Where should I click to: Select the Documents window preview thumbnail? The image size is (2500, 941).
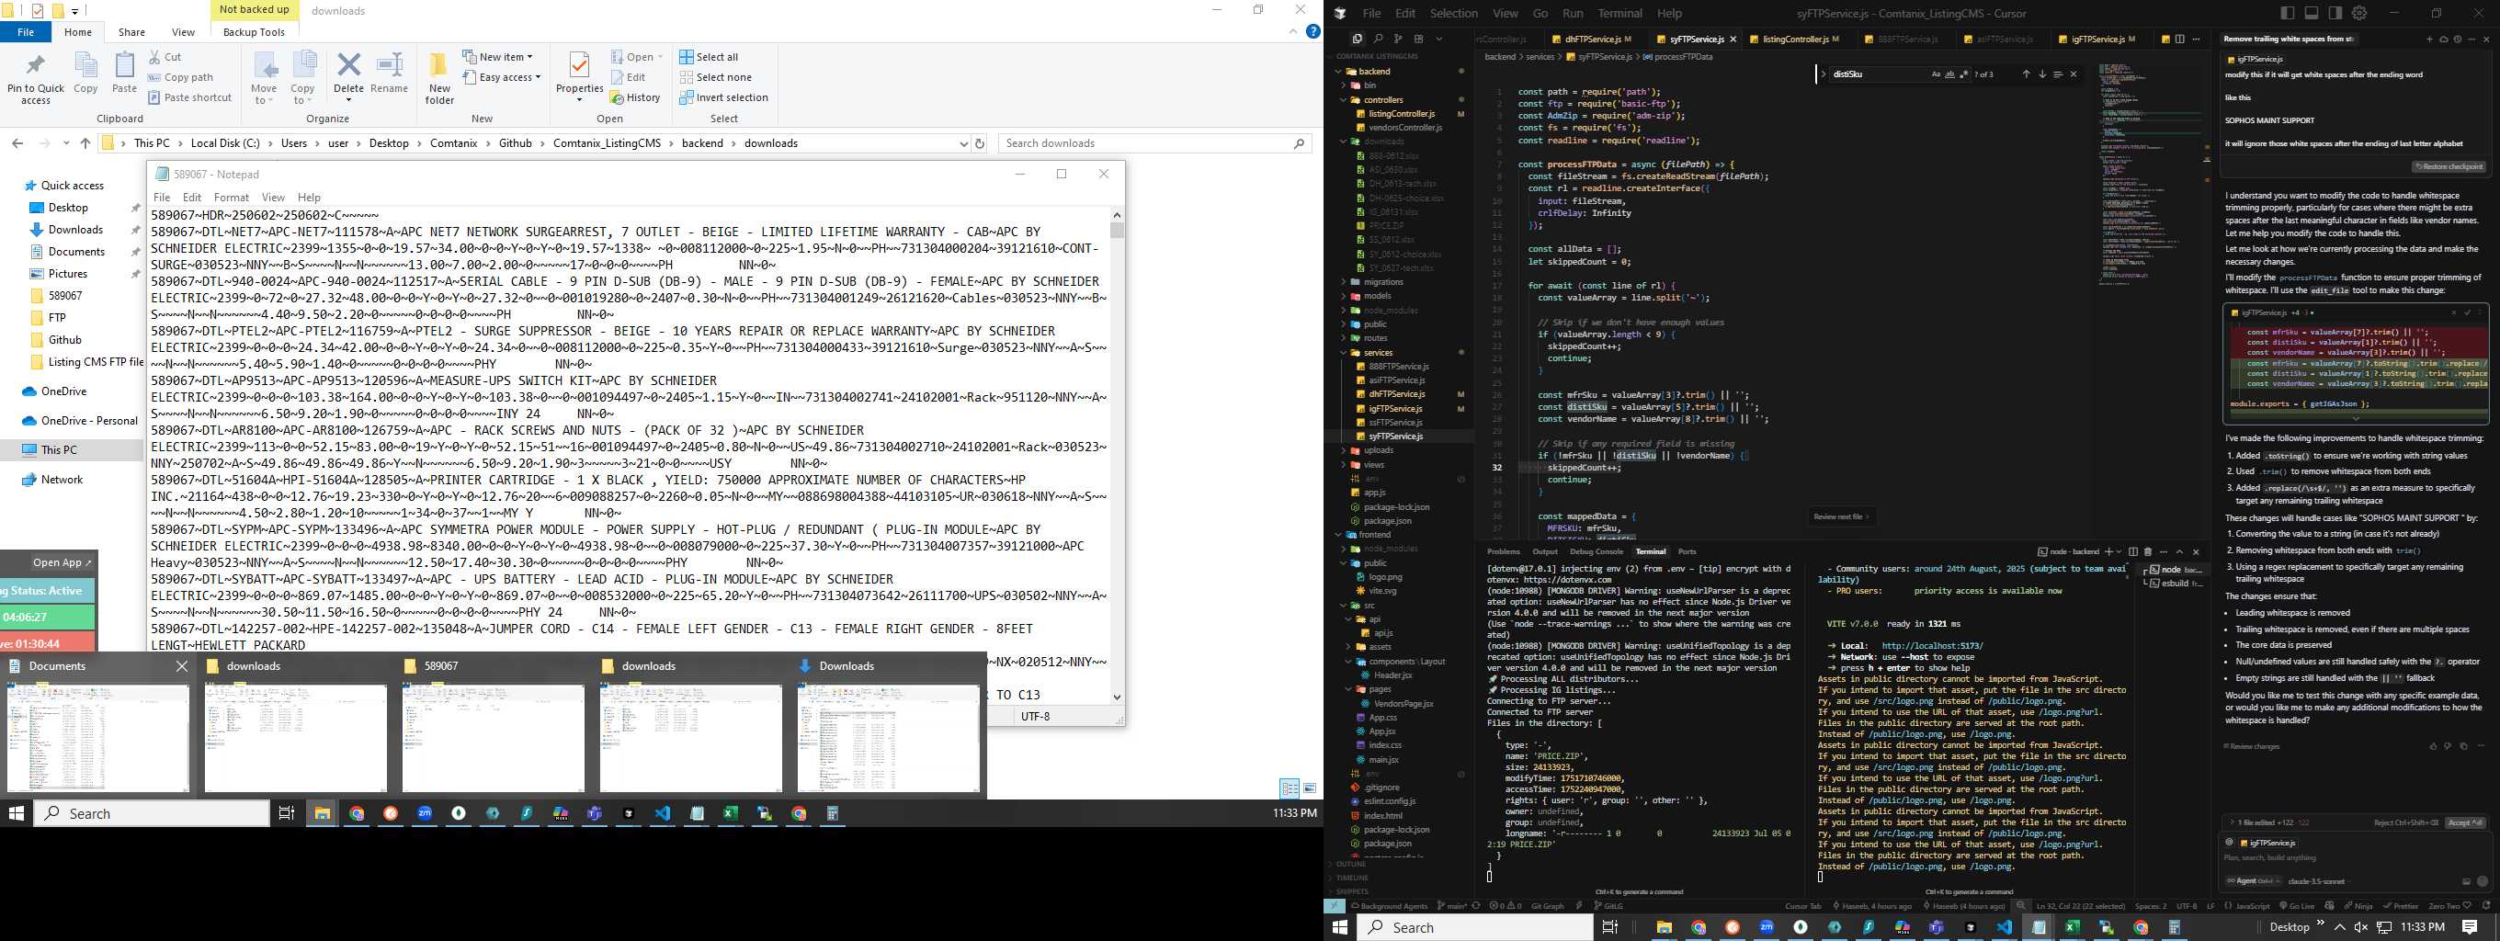coord(98,737)
